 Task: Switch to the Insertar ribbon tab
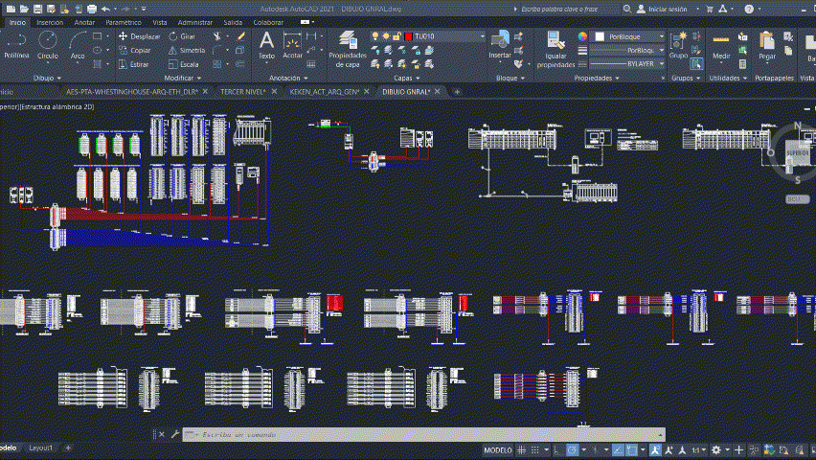pos(49,21)
